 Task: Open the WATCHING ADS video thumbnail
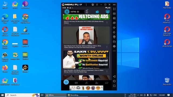tap(86, 17)
